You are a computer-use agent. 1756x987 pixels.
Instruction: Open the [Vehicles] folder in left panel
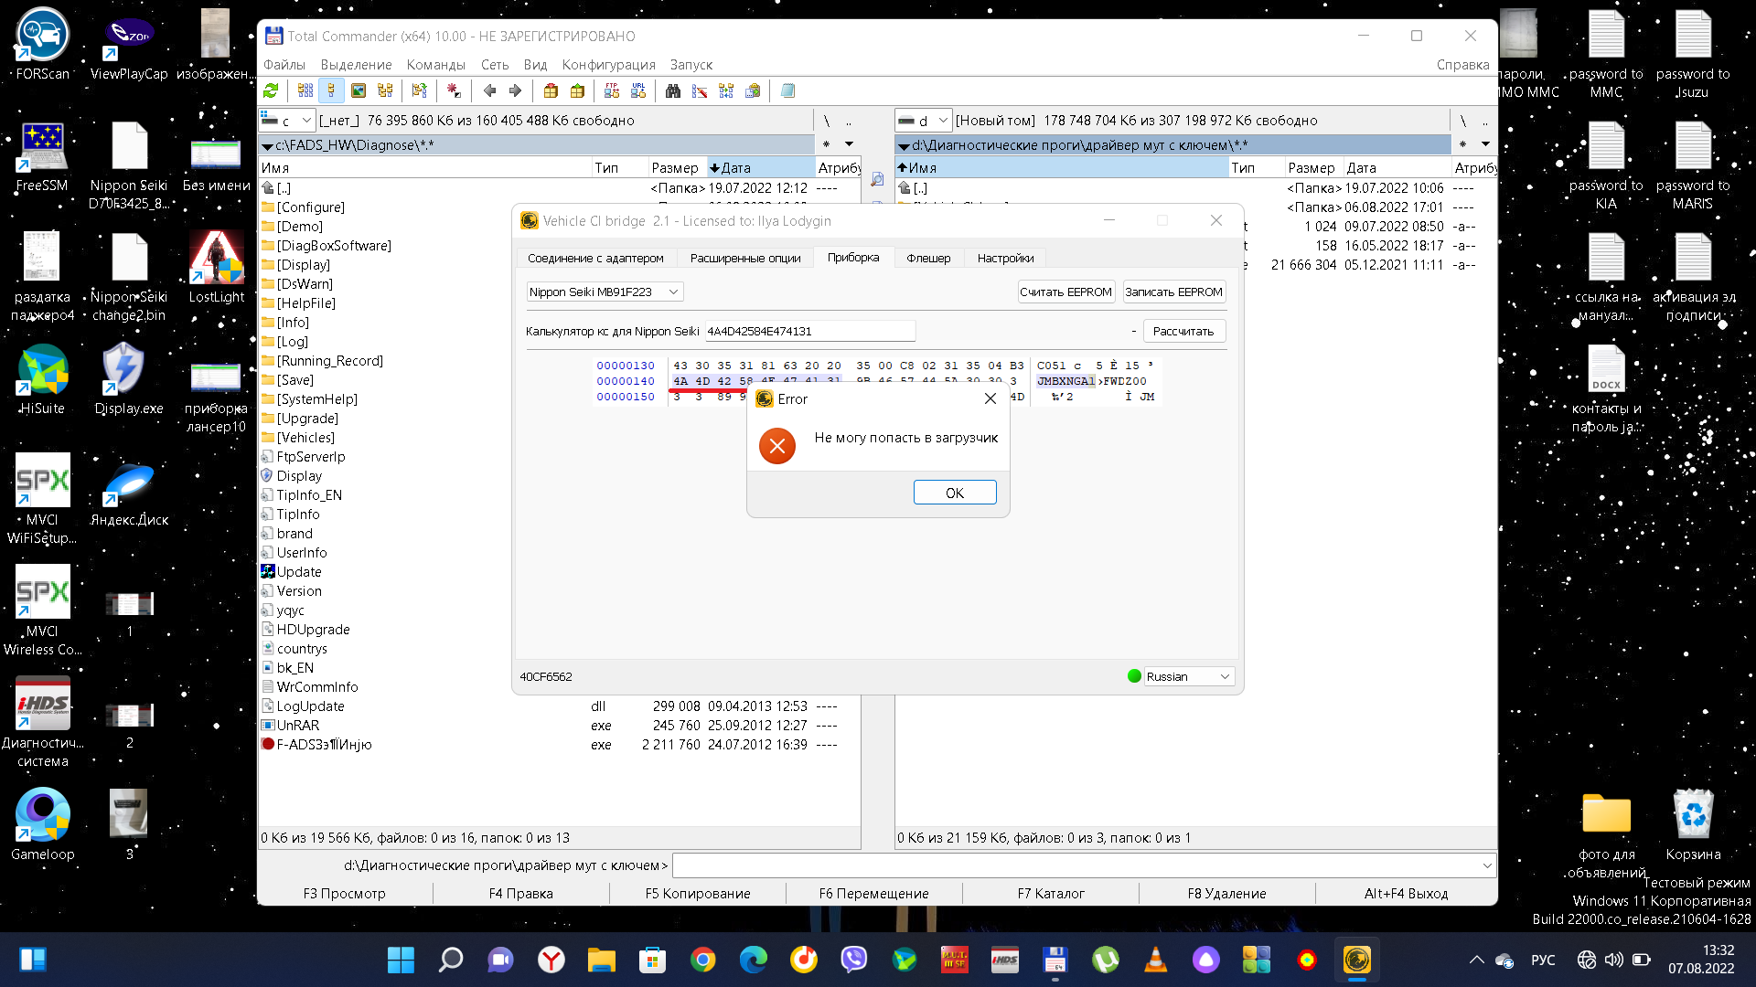click(305, 438)
